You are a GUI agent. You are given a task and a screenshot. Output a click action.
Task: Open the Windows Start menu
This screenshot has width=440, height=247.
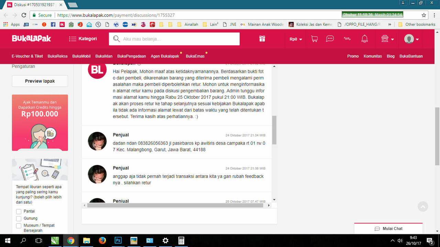point(7,240)
